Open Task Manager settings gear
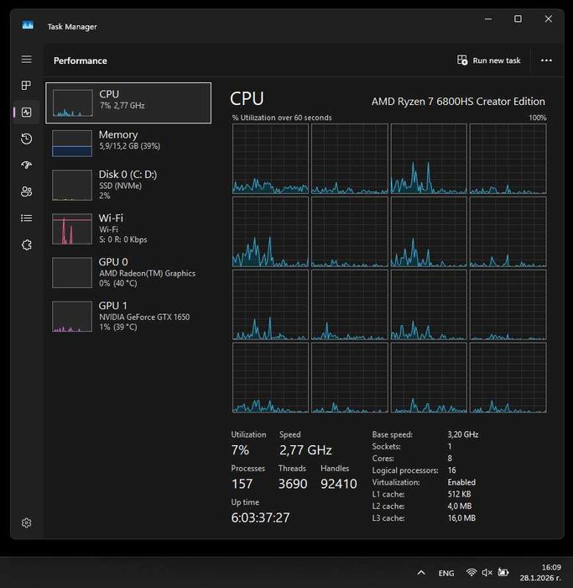Screen dimensions: 573x588 point(27,522)
